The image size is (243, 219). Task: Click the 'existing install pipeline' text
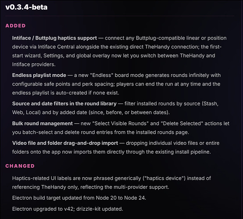point(183,152)
